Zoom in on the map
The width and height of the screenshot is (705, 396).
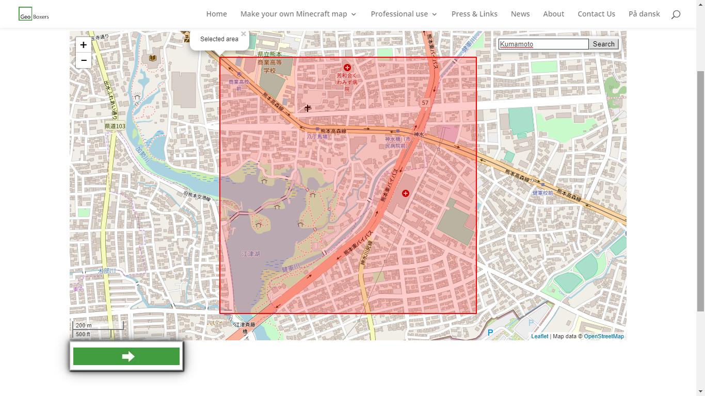(83, 45)
